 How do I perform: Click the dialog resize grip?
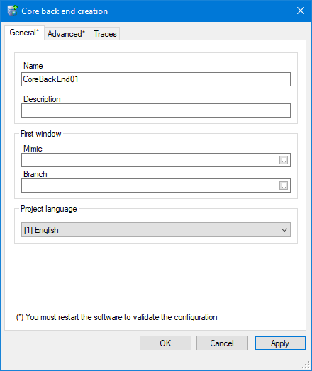(x=306, y=365)
